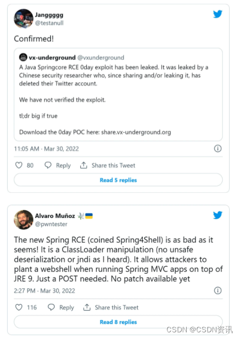
Task: Open the vx-underground quoted account name
Action: pos(52,58)
